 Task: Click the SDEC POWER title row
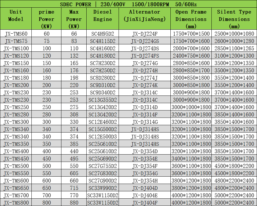(x=128, y=4)
